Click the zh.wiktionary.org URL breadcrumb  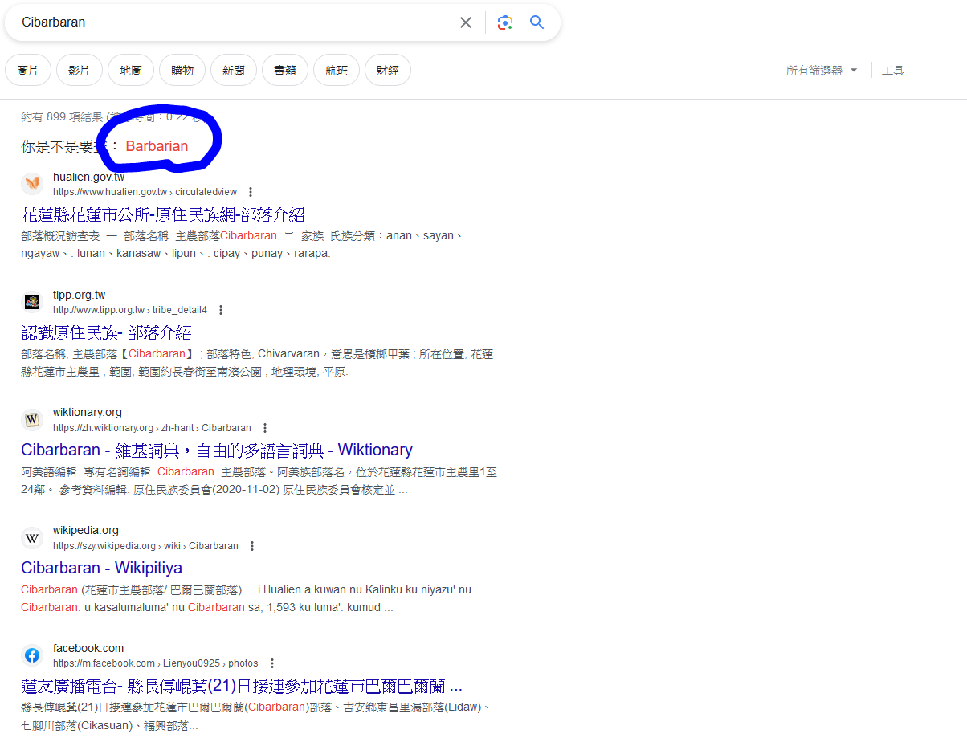[x=153, y=428]
